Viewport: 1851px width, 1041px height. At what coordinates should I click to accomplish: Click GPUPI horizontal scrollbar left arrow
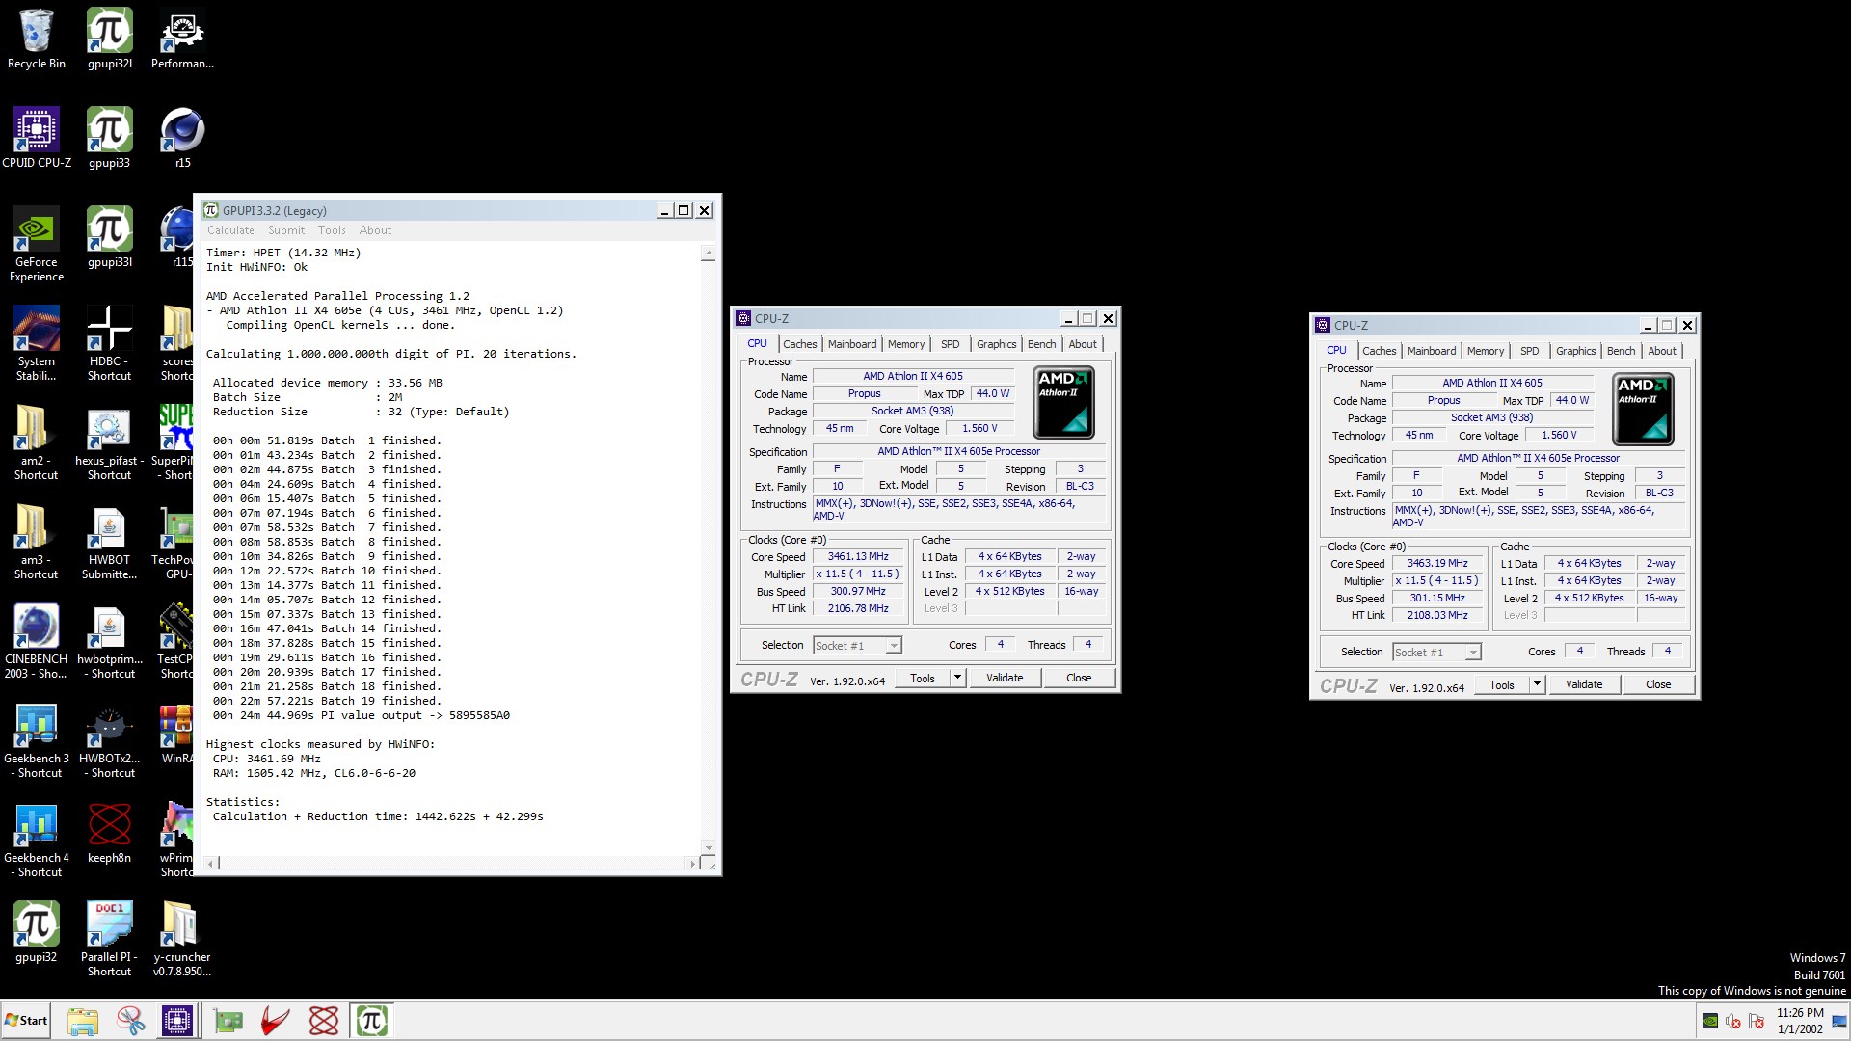point(212,864)
